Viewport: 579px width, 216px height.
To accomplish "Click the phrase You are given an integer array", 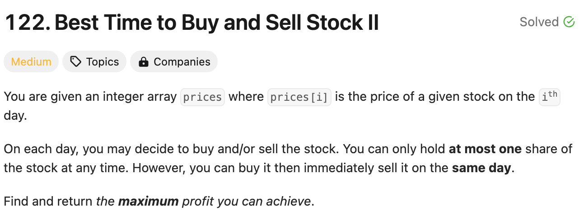I will click(90, 97).
